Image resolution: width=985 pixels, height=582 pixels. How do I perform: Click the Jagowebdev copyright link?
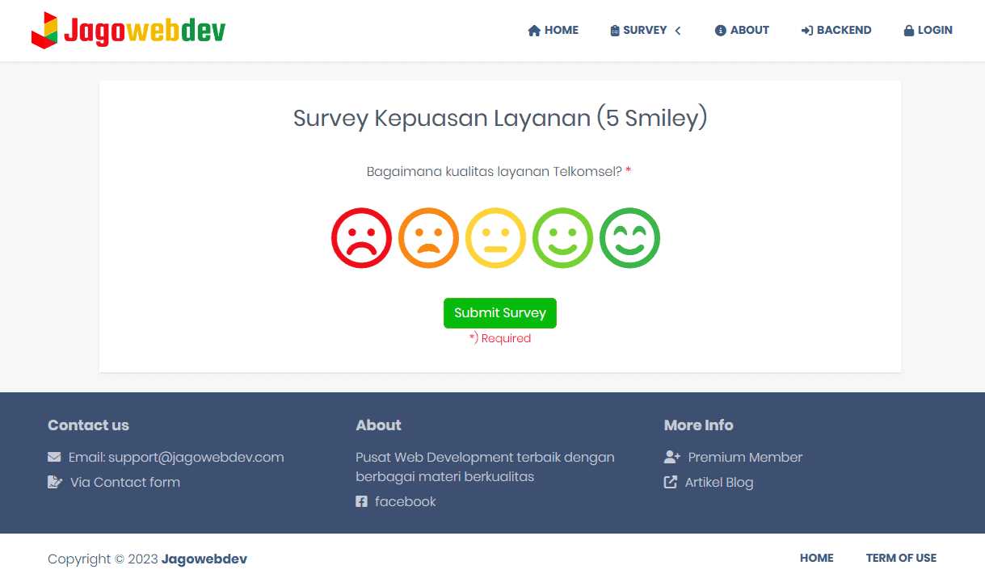204,559
